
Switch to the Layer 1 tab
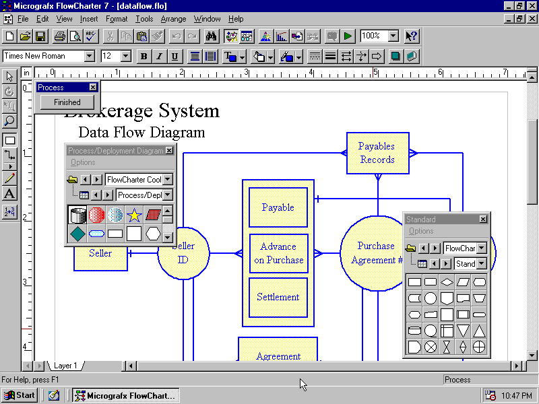tap(65, 366)
